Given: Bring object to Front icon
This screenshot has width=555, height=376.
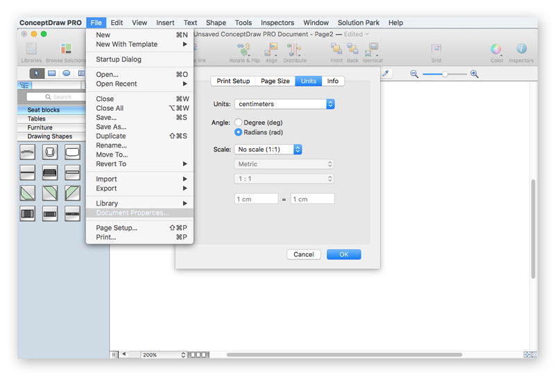Looking at the screenshot, I should click(336, 48).
